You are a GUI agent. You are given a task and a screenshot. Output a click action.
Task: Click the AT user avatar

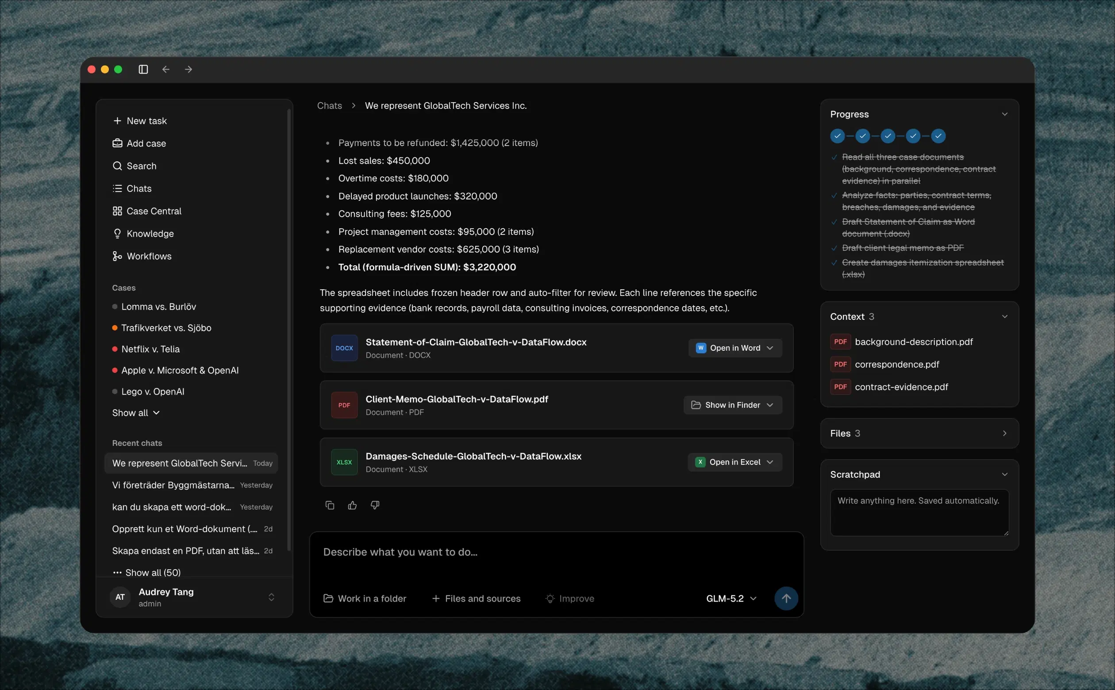coord(120,598)
